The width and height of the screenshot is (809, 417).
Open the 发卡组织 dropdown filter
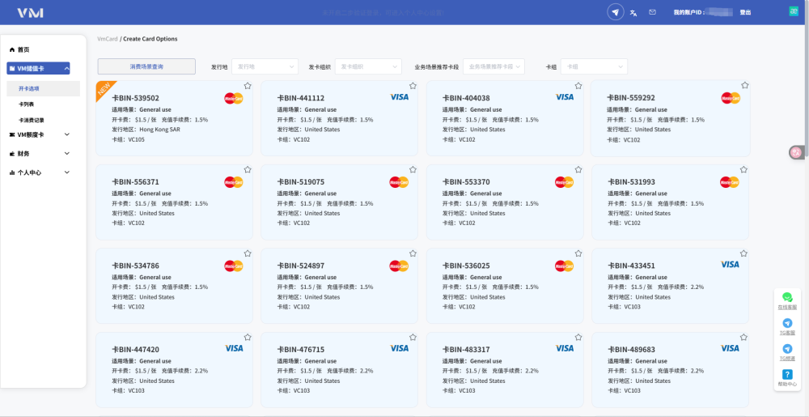(x=368, y=66)
